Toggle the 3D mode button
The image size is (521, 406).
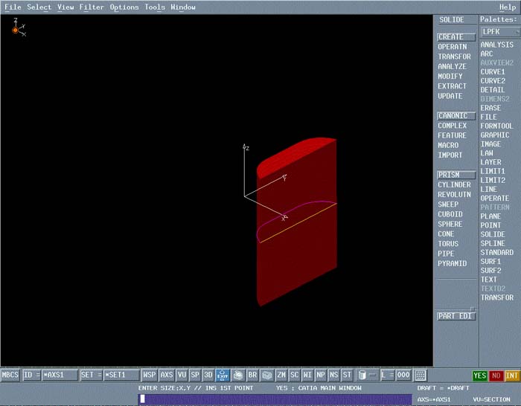pos(208,376)
